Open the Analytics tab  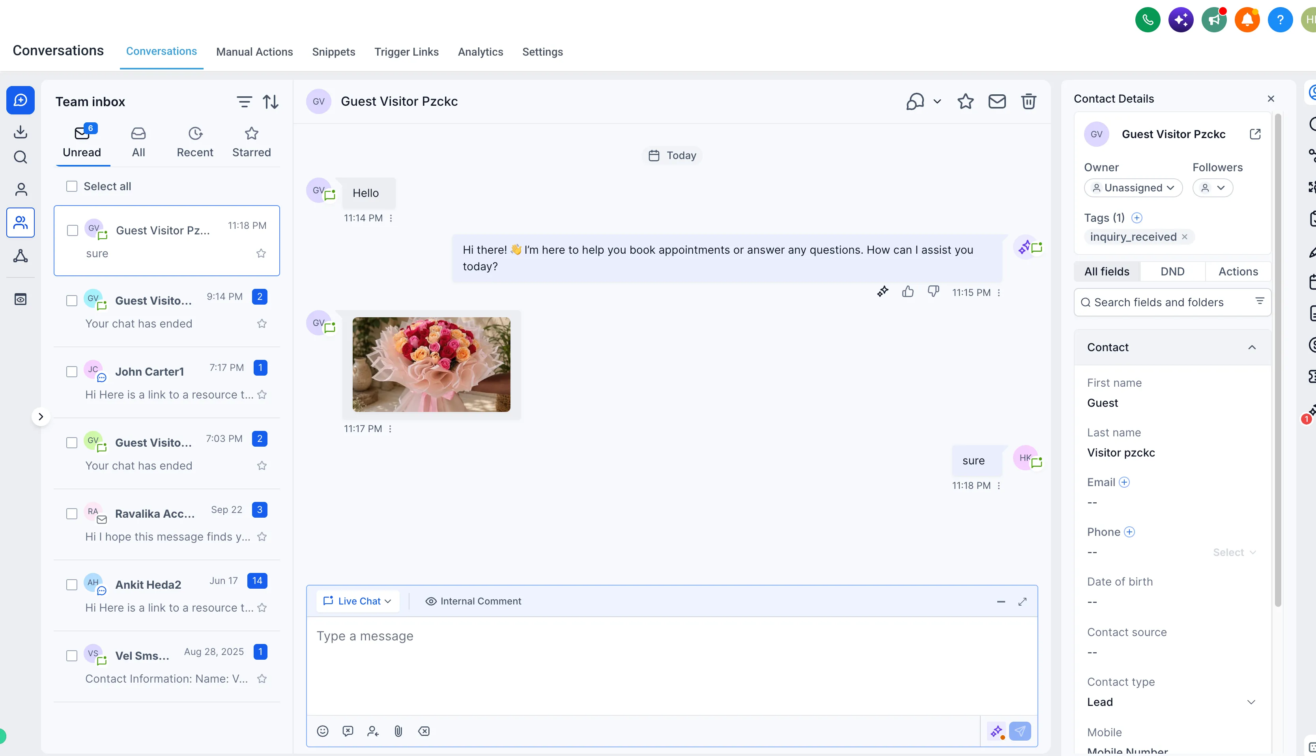pyautogui.click(x=480, y=52)
